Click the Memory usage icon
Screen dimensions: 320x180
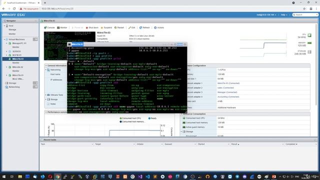click(x=309, y=43)
